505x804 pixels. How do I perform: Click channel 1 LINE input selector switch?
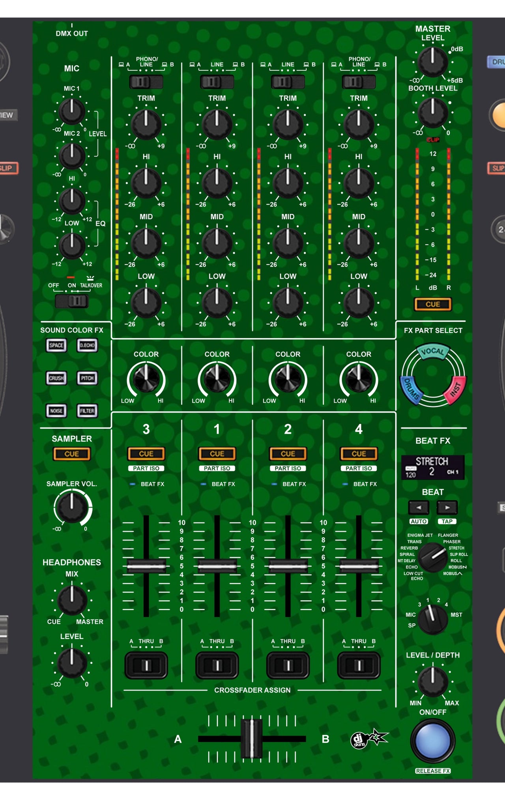217,82
